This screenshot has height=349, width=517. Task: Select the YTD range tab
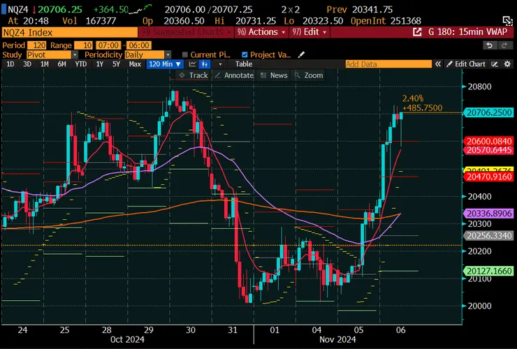(x=81, y=64)
